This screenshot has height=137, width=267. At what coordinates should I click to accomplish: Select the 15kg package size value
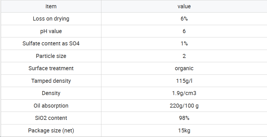click(184, 130)
